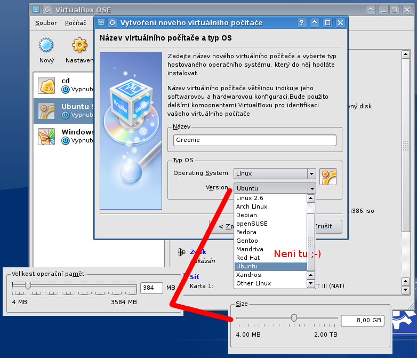This screenshot has height=358, width=417.
Task: Click the disk Size slider handle
Action: 294,318
